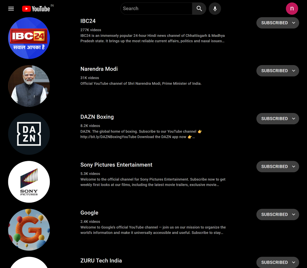Screen dimensions: 307x268
Task: Open the ZURU Tech India title link
Action: 101,261
